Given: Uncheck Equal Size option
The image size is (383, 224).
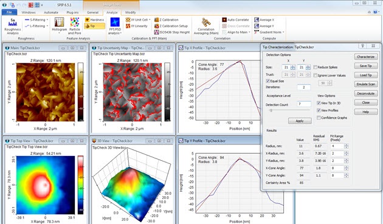Looking at the screenshot, I should (267, 81).
